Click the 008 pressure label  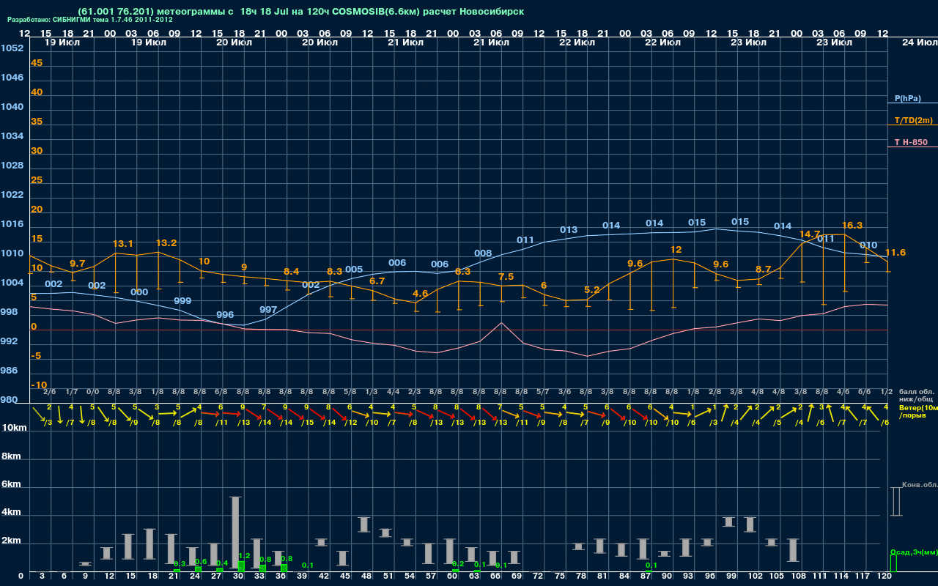coord(483,254)
